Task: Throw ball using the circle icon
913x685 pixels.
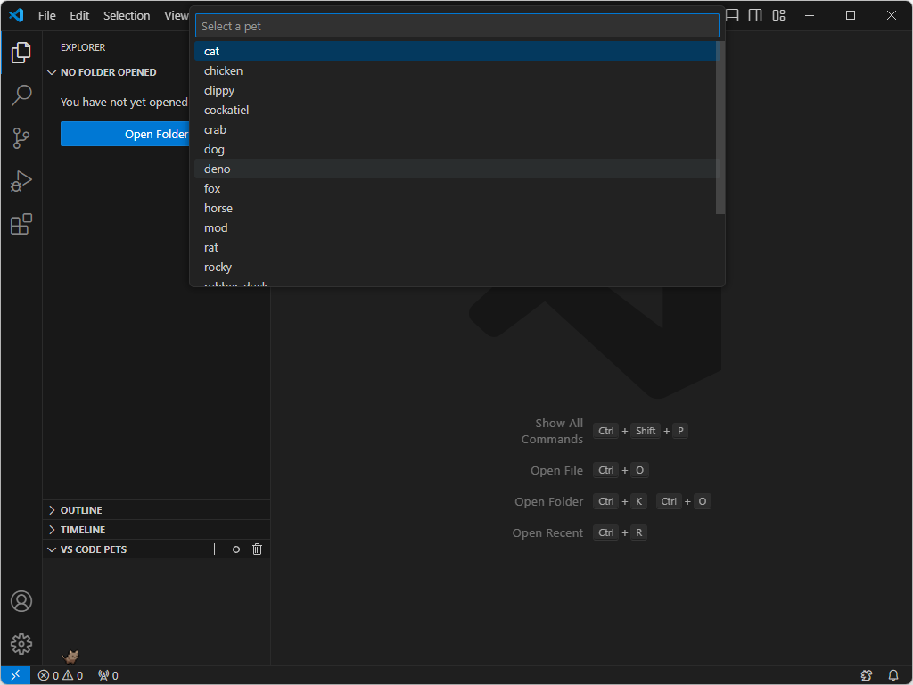Action: 235,549
